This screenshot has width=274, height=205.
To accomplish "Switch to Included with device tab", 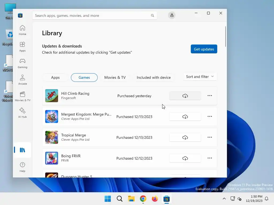I will [154, 77].
